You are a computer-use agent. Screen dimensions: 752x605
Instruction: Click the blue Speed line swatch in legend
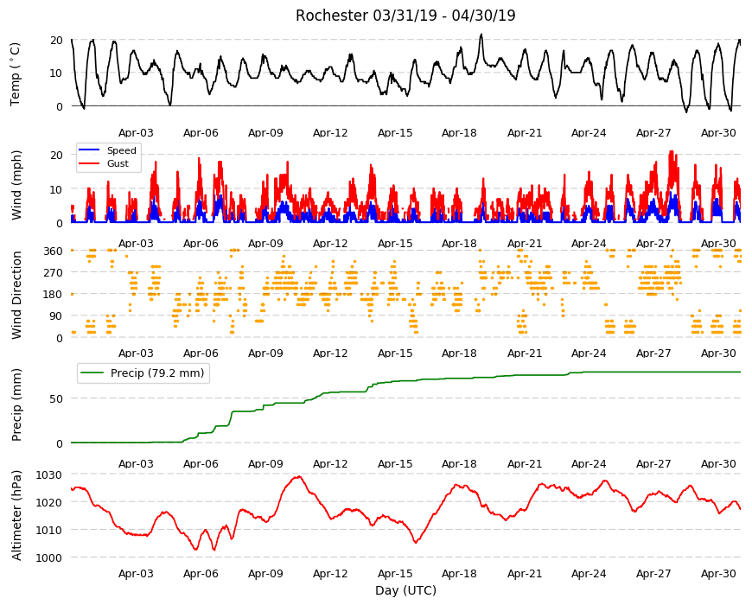point(89,150)
